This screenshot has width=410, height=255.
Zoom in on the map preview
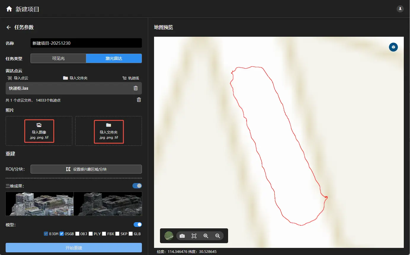click(x=206, y=236)
